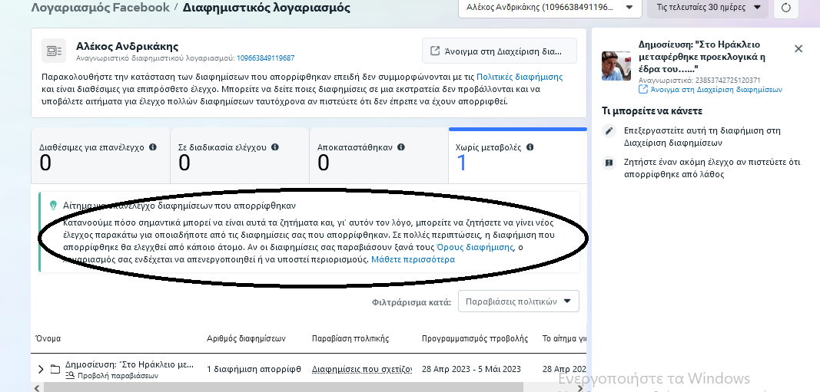The image size is (820, 392).
Task: Open the Τις τελευταίες 30 ημέρες date dropdown
Action: (x=707, y=8)
